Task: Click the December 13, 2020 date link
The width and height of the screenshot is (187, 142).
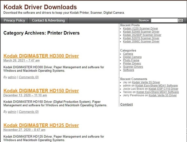Action: pos(25,95)
